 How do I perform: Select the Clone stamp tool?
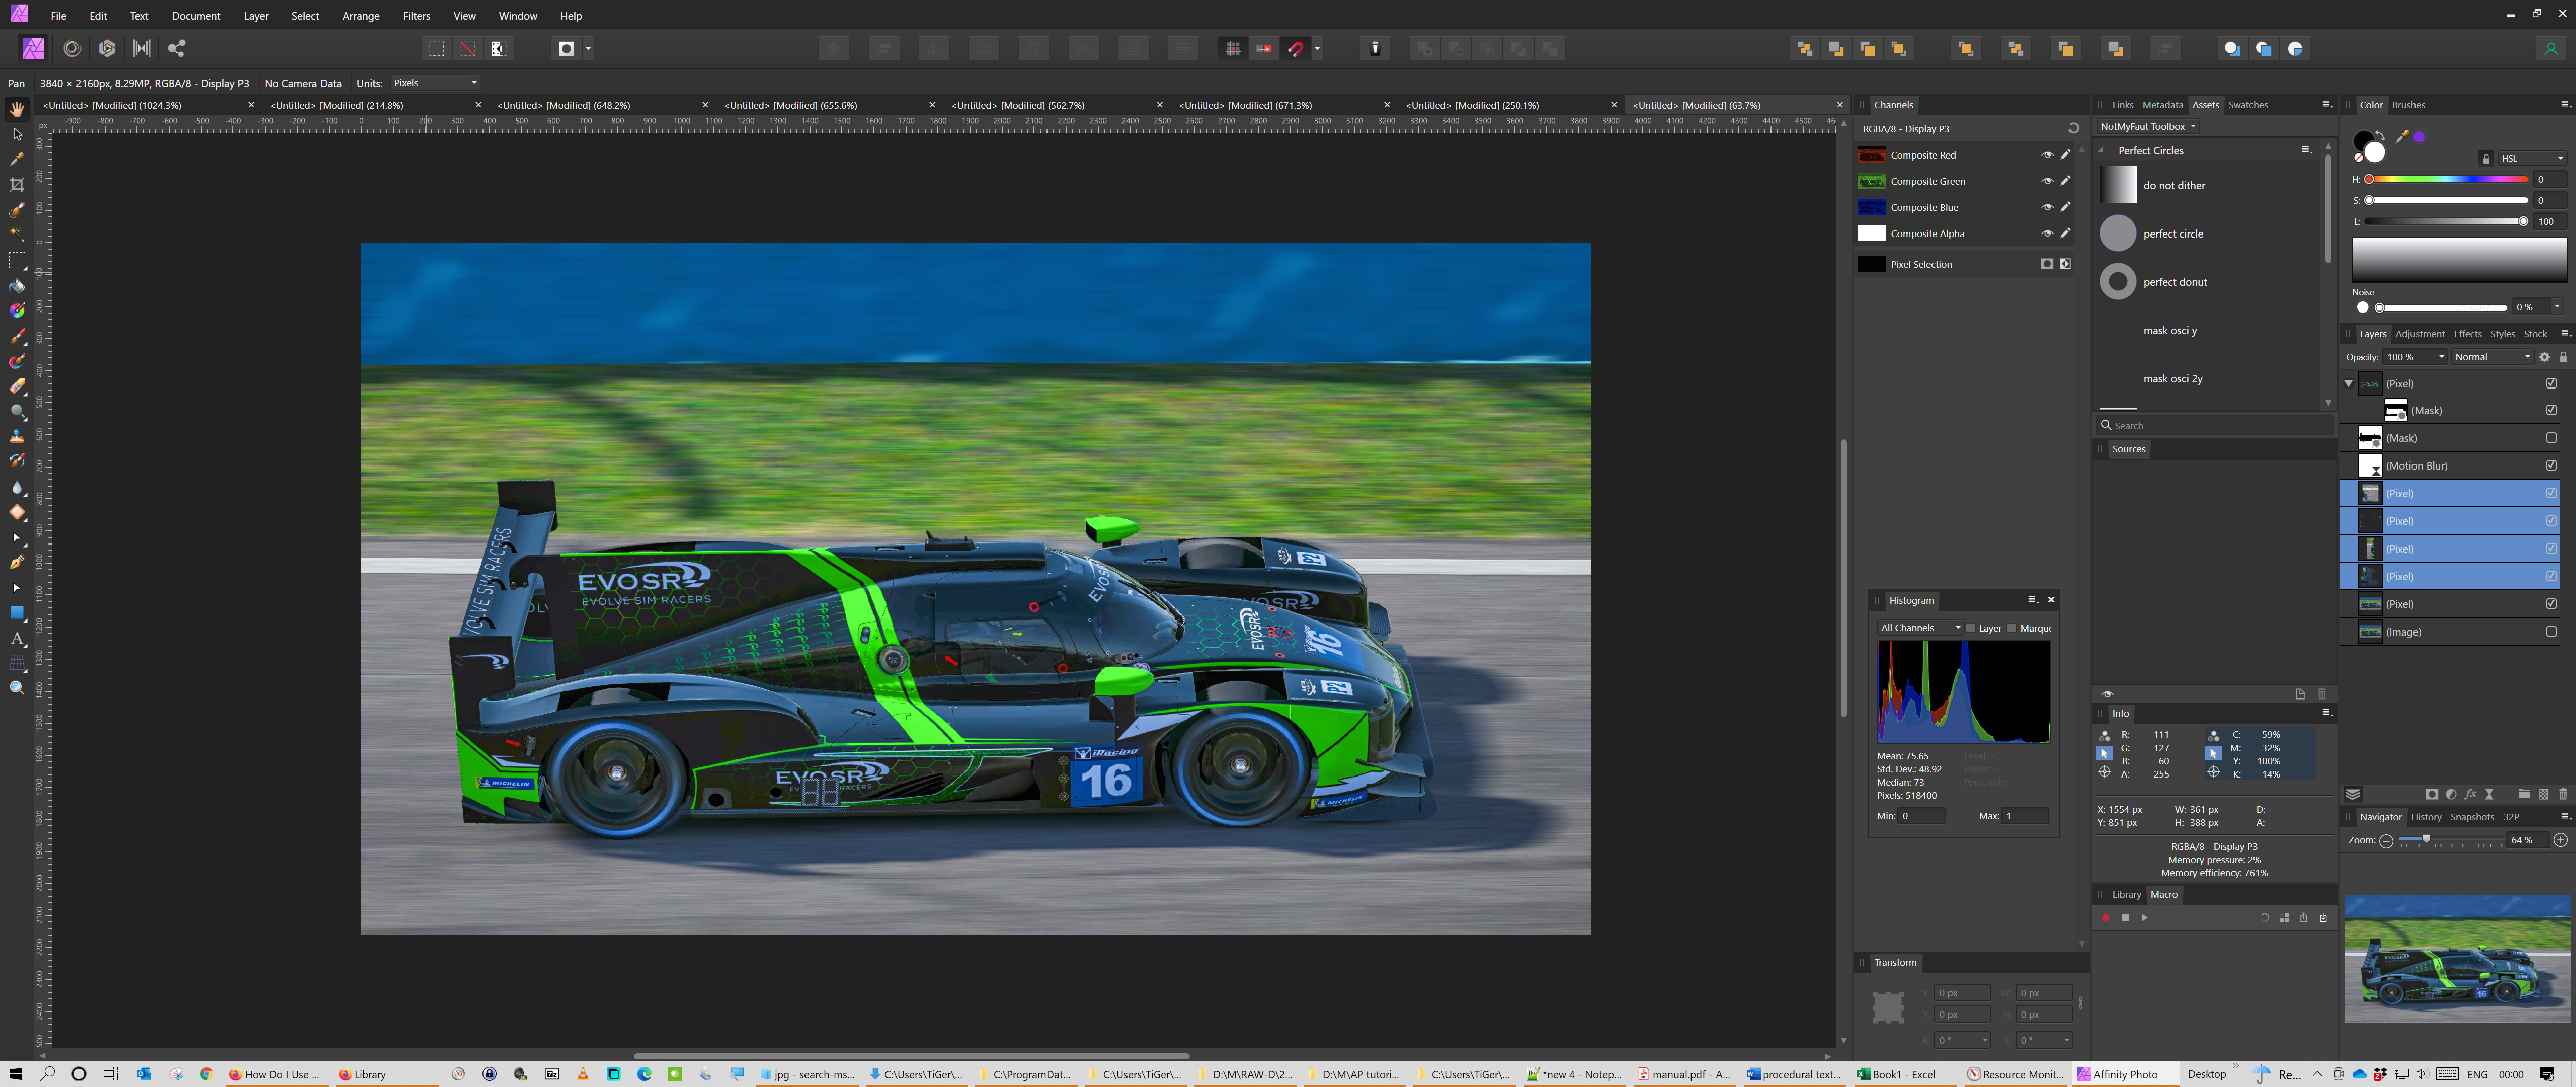pos(17,436)
